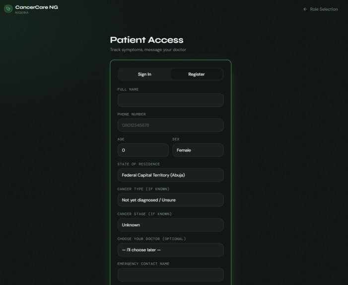Click the EMERGENCY CONTACT NAME label
Screen dimensions: 348x285
143,264
